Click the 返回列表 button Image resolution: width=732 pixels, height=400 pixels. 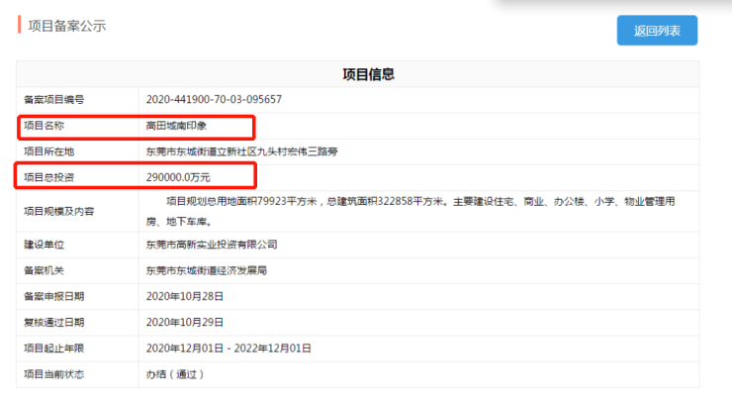point(657,31)
